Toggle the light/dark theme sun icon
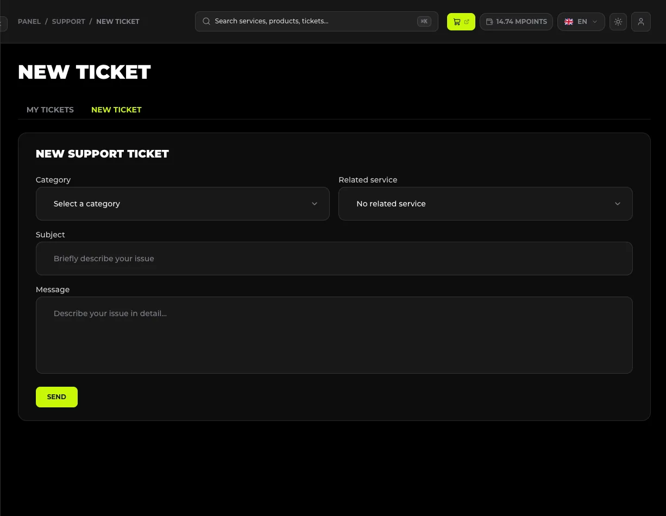666x516 pixels. (x=618, y=22)
